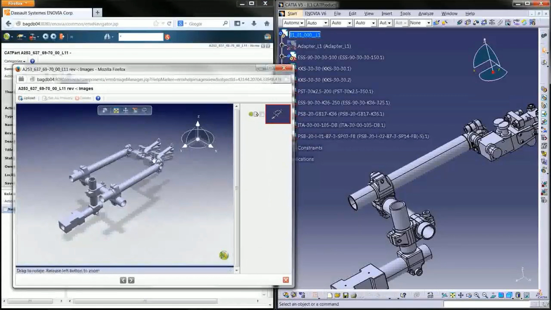Activate the Pan tool in CATIA toolbar
This screenshot has width=551, height=310.
pyautogui.click(x=461, y=295)
